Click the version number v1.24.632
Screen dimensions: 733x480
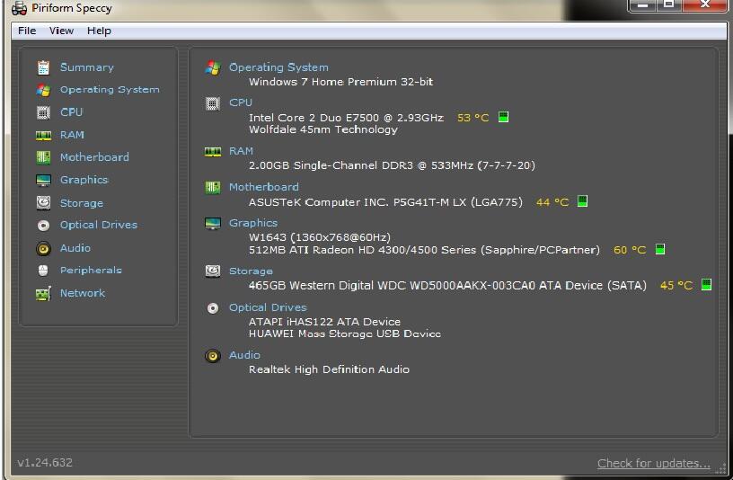pos(45,463)
